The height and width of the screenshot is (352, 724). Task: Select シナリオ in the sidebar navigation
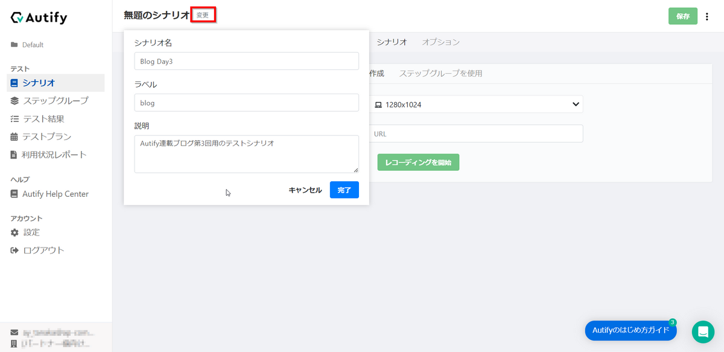click(36, 83)
